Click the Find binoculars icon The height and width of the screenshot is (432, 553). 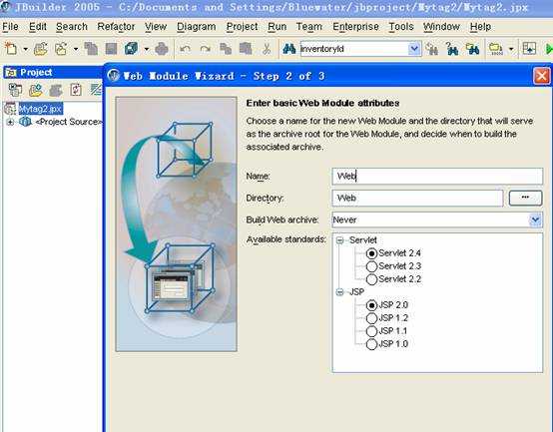pyautogui.click(x=289, y=49)
